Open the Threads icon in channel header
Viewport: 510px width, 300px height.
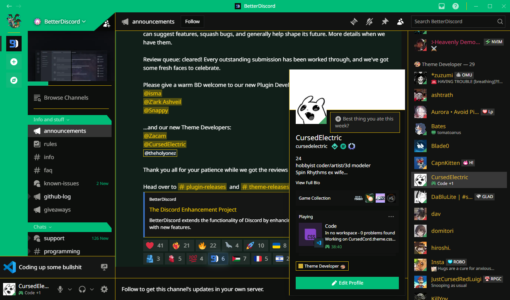[x=354, y=22]
